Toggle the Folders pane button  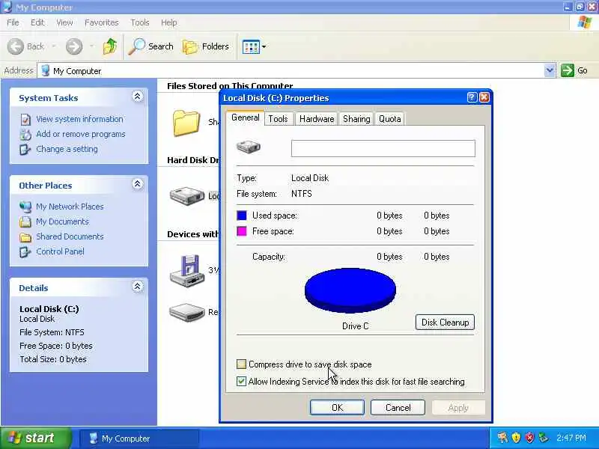(206, 46)
